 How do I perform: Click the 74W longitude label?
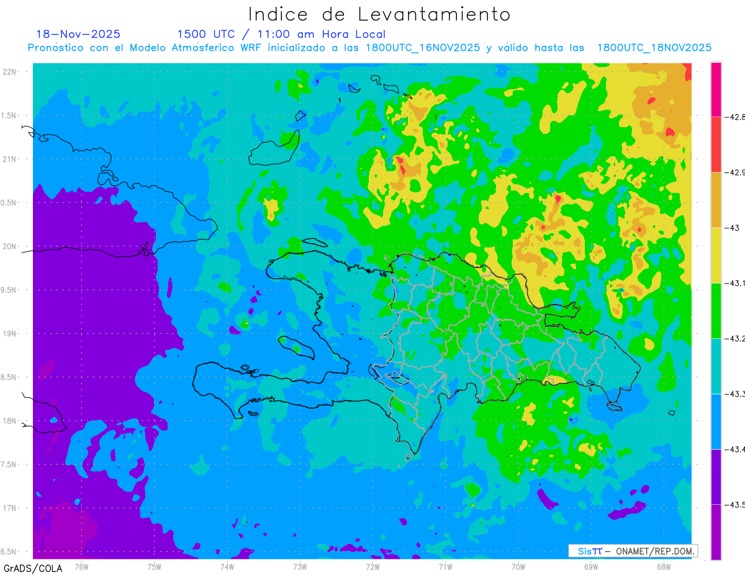point(227,566)
